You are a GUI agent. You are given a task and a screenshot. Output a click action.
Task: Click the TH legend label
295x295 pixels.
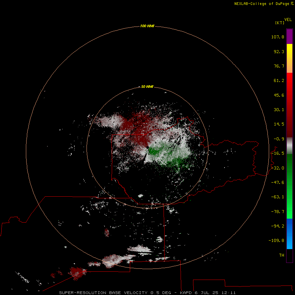[282, 255]
